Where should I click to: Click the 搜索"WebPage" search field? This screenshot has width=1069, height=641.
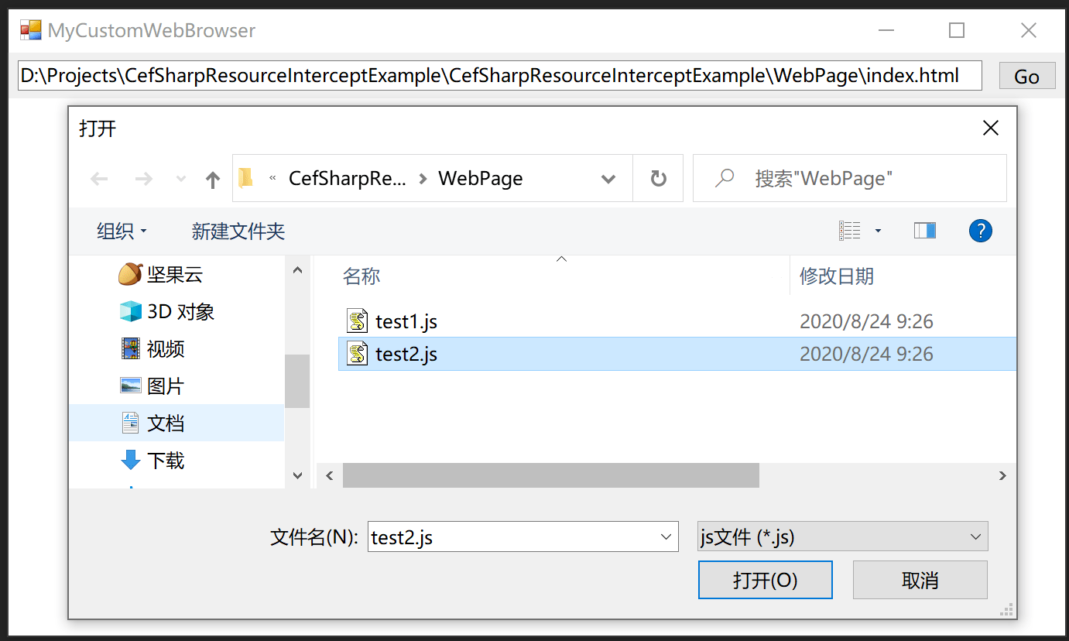pyautogui.click(x=850, y=178)
